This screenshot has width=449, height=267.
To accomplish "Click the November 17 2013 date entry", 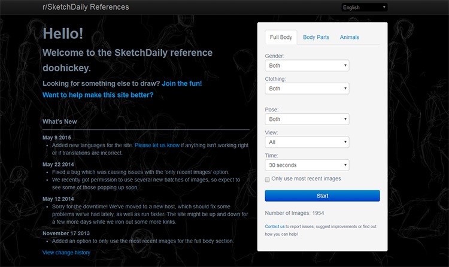I will 66,233.
